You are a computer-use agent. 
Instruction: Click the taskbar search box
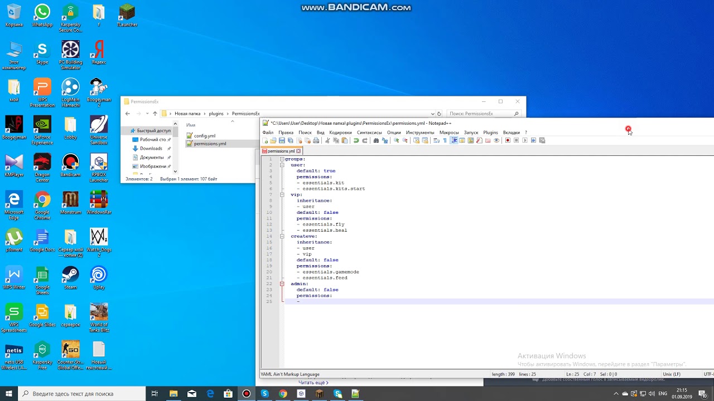[83, 394]
